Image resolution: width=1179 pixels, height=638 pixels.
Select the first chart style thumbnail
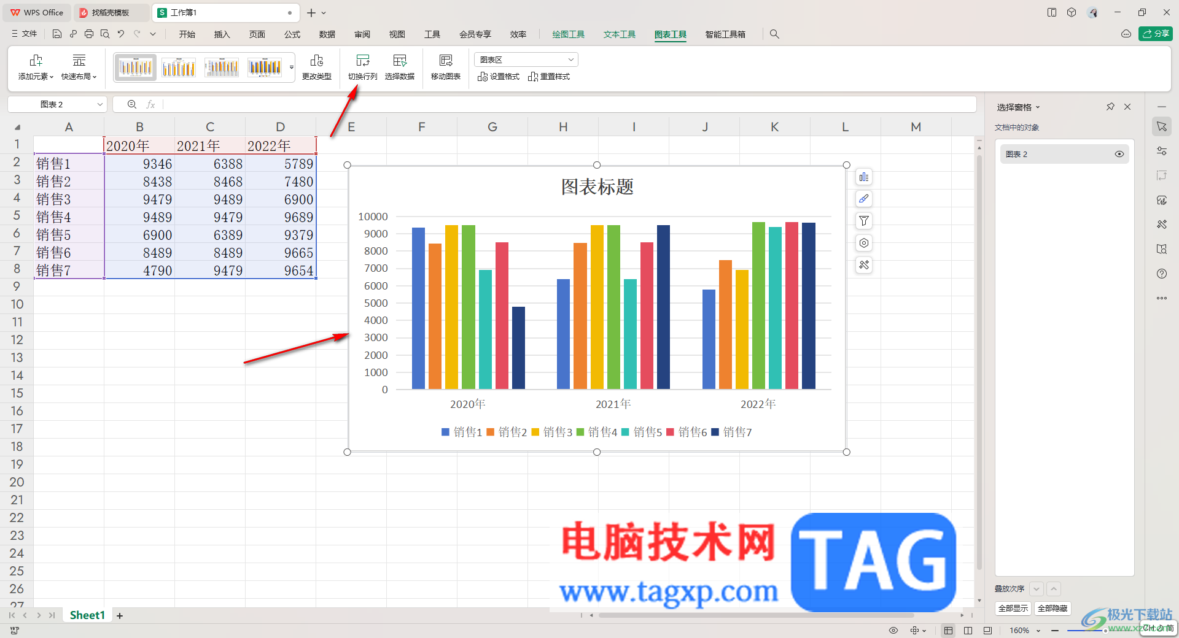pyautogui.click(x=136, y=67)
